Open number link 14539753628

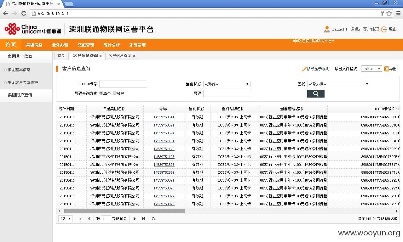click(164, 165)
